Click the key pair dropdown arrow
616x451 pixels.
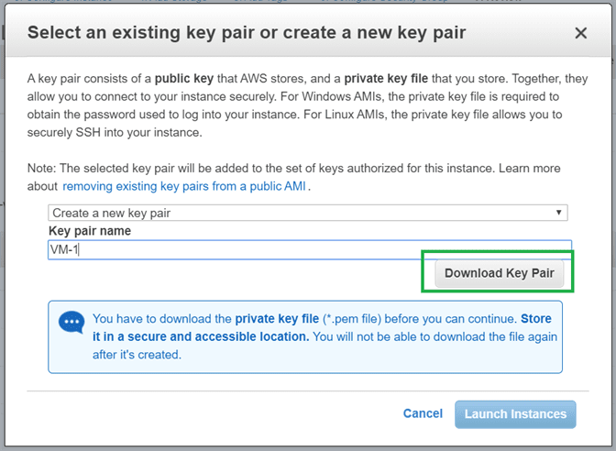click(x=559, y=213)
